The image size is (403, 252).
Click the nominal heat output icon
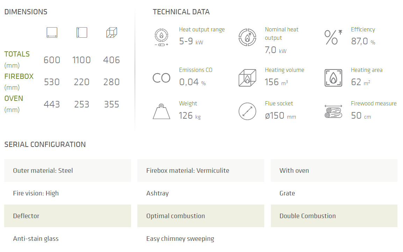247,37
